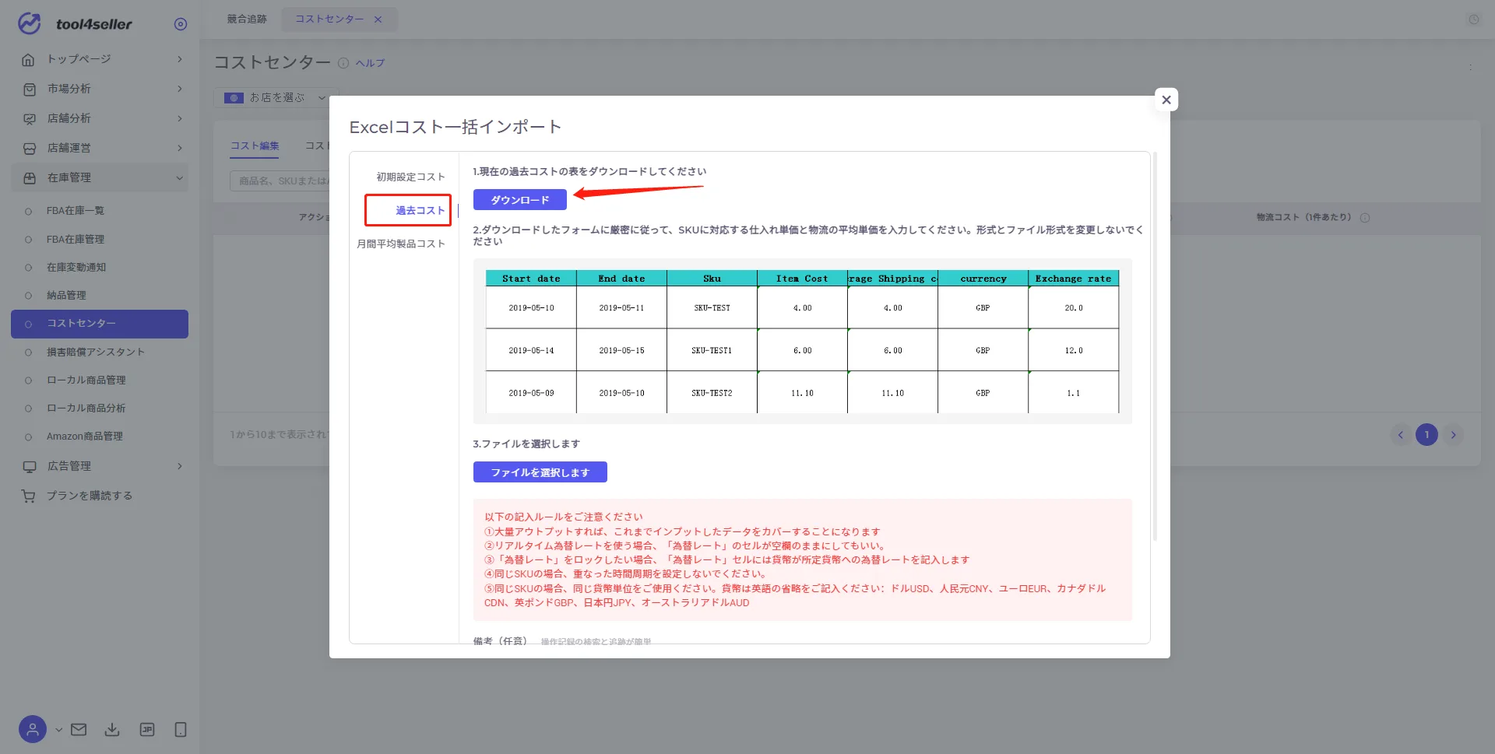The width and height of the screenshot is (1495, 754).
Task: Close the コストセンター tab with its x
Action: click(x=378, y=19)
